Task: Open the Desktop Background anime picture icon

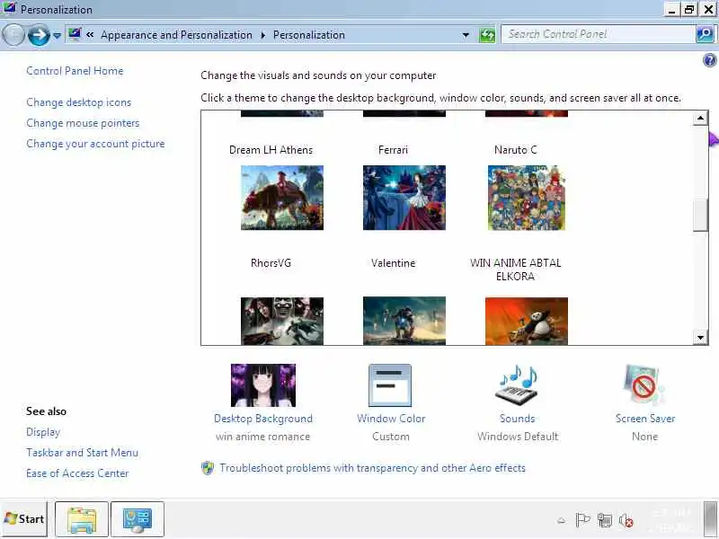Action: [263, 385]
